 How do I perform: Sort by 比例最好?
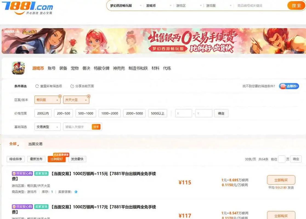tap(56, 159)
